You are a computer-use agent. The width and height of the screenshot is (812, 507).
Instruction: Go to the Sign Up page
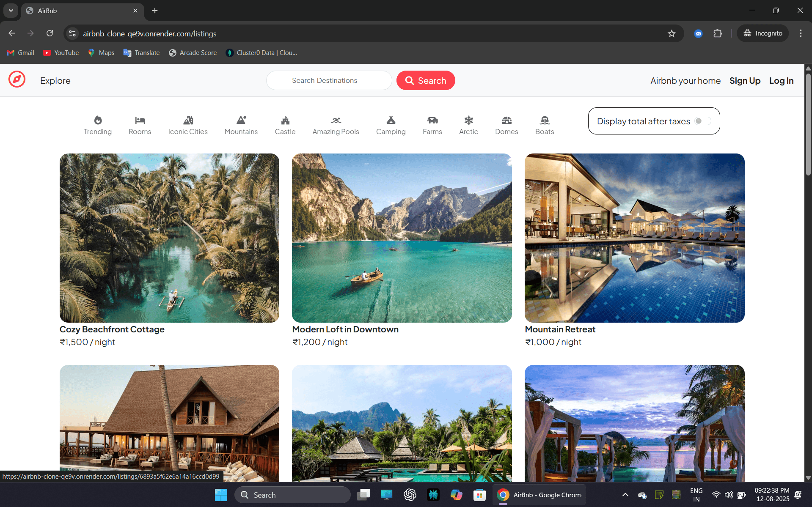pos(744,81)
